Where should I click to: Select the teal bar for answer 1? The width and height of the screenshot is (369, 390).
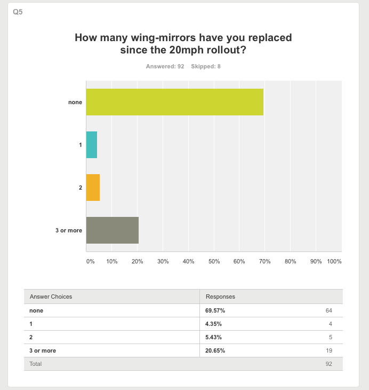tap(92, 145)
